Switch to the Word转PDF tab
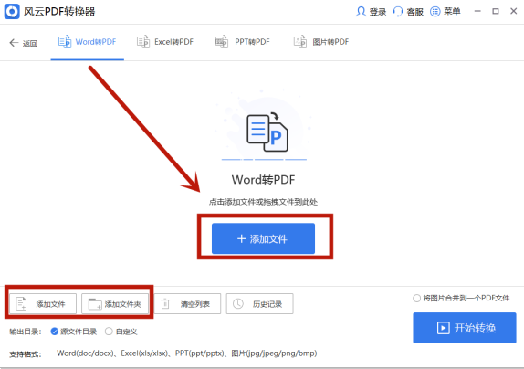 point(88,42)
